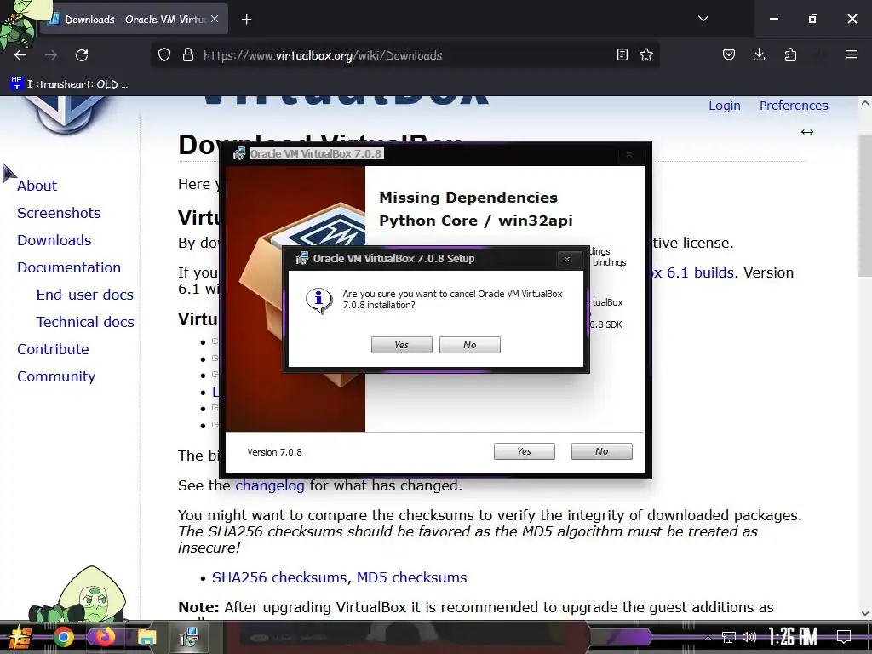This screenshot has height=654, width=872.
Task: Open End-user docs in the sidebar
Action: point(85,295)
